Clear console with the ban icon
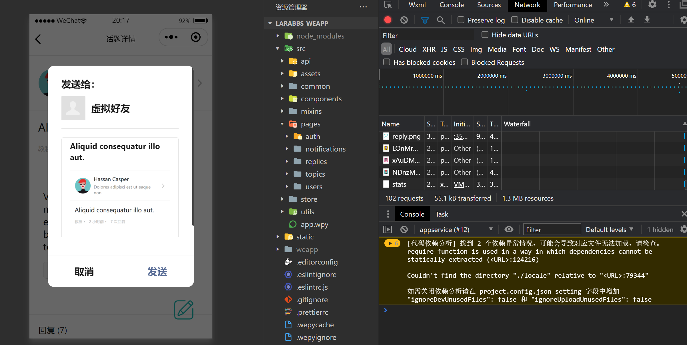Screen dimensions: 687x345 (x=404, y=229)
